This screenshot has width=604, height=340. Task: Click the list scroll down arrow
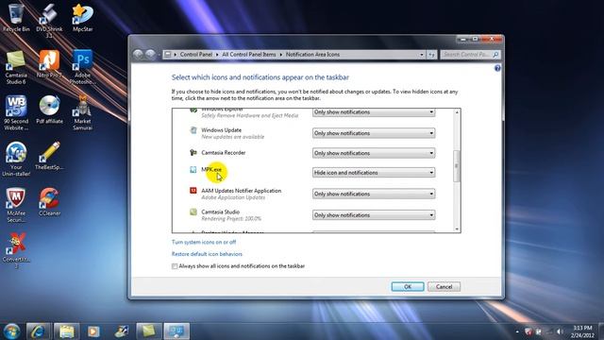[x=457, y=229]
